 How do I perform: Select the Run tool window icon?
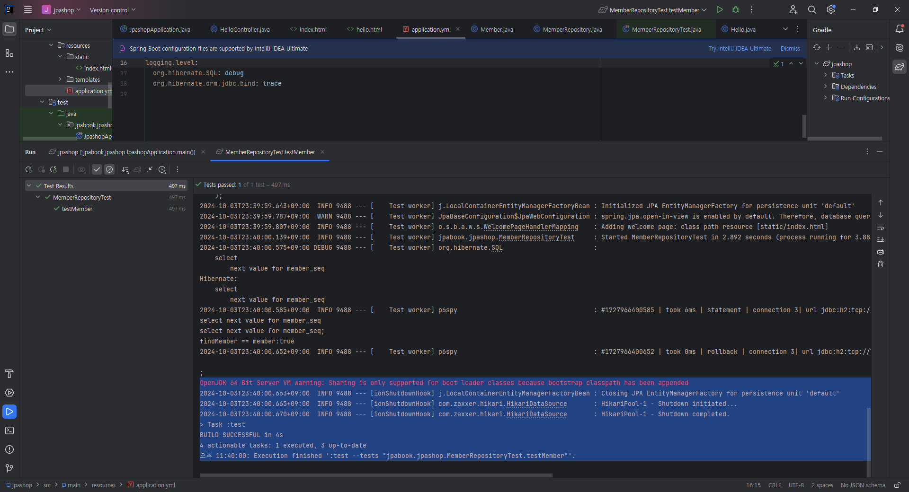[9, 412]
